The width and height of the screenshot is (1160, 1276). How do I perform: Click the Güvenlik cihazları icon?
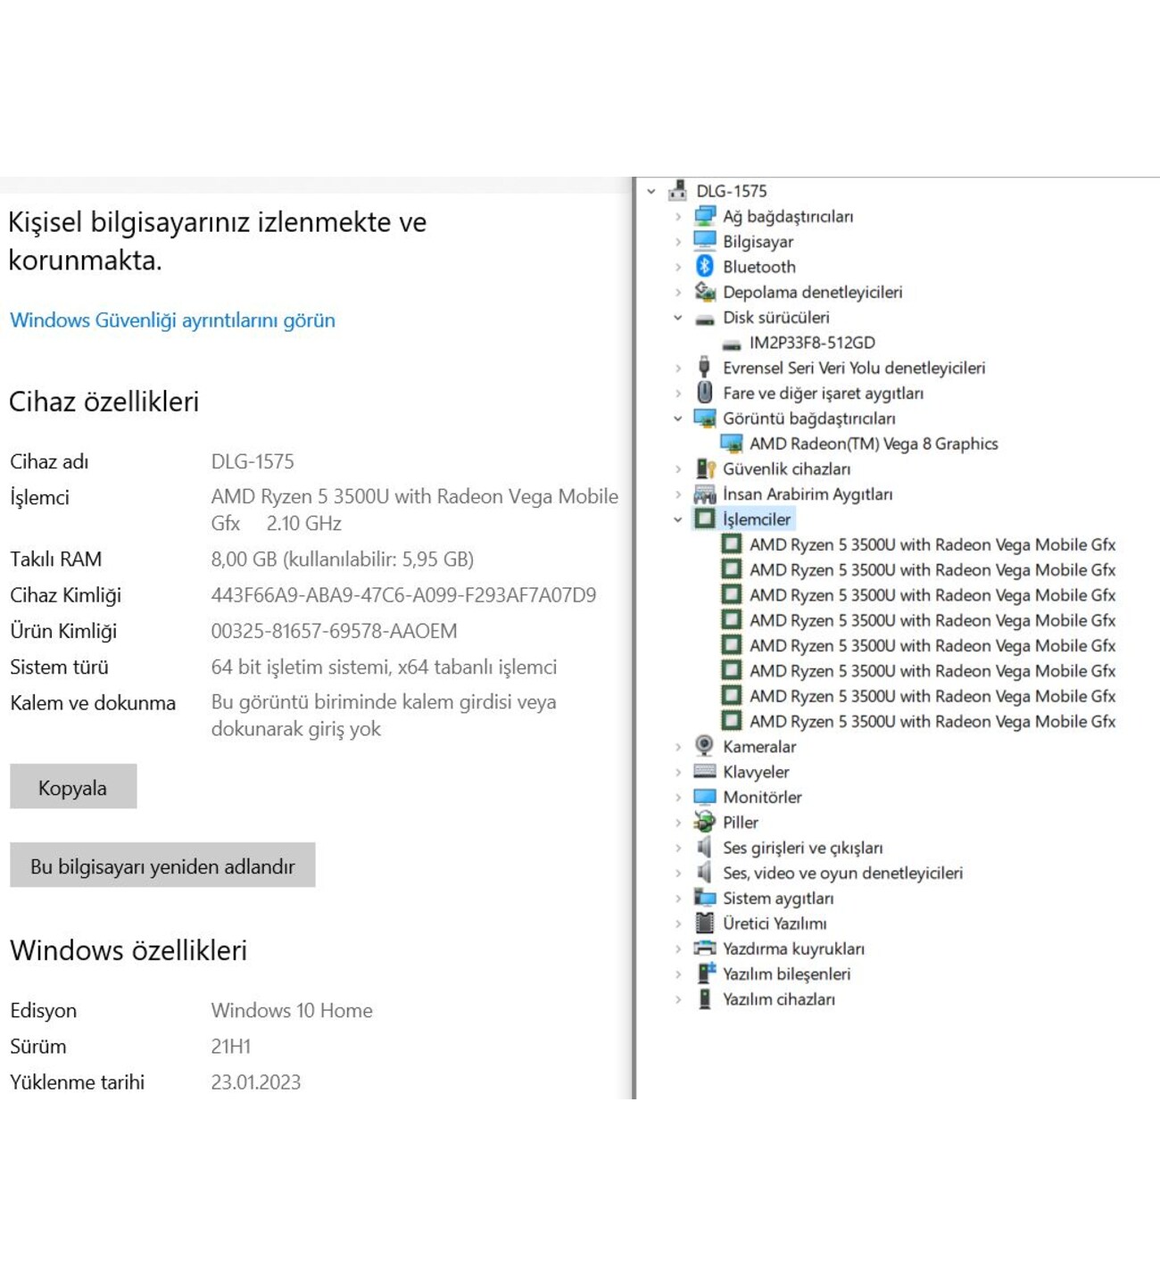[x=706, y=468]
